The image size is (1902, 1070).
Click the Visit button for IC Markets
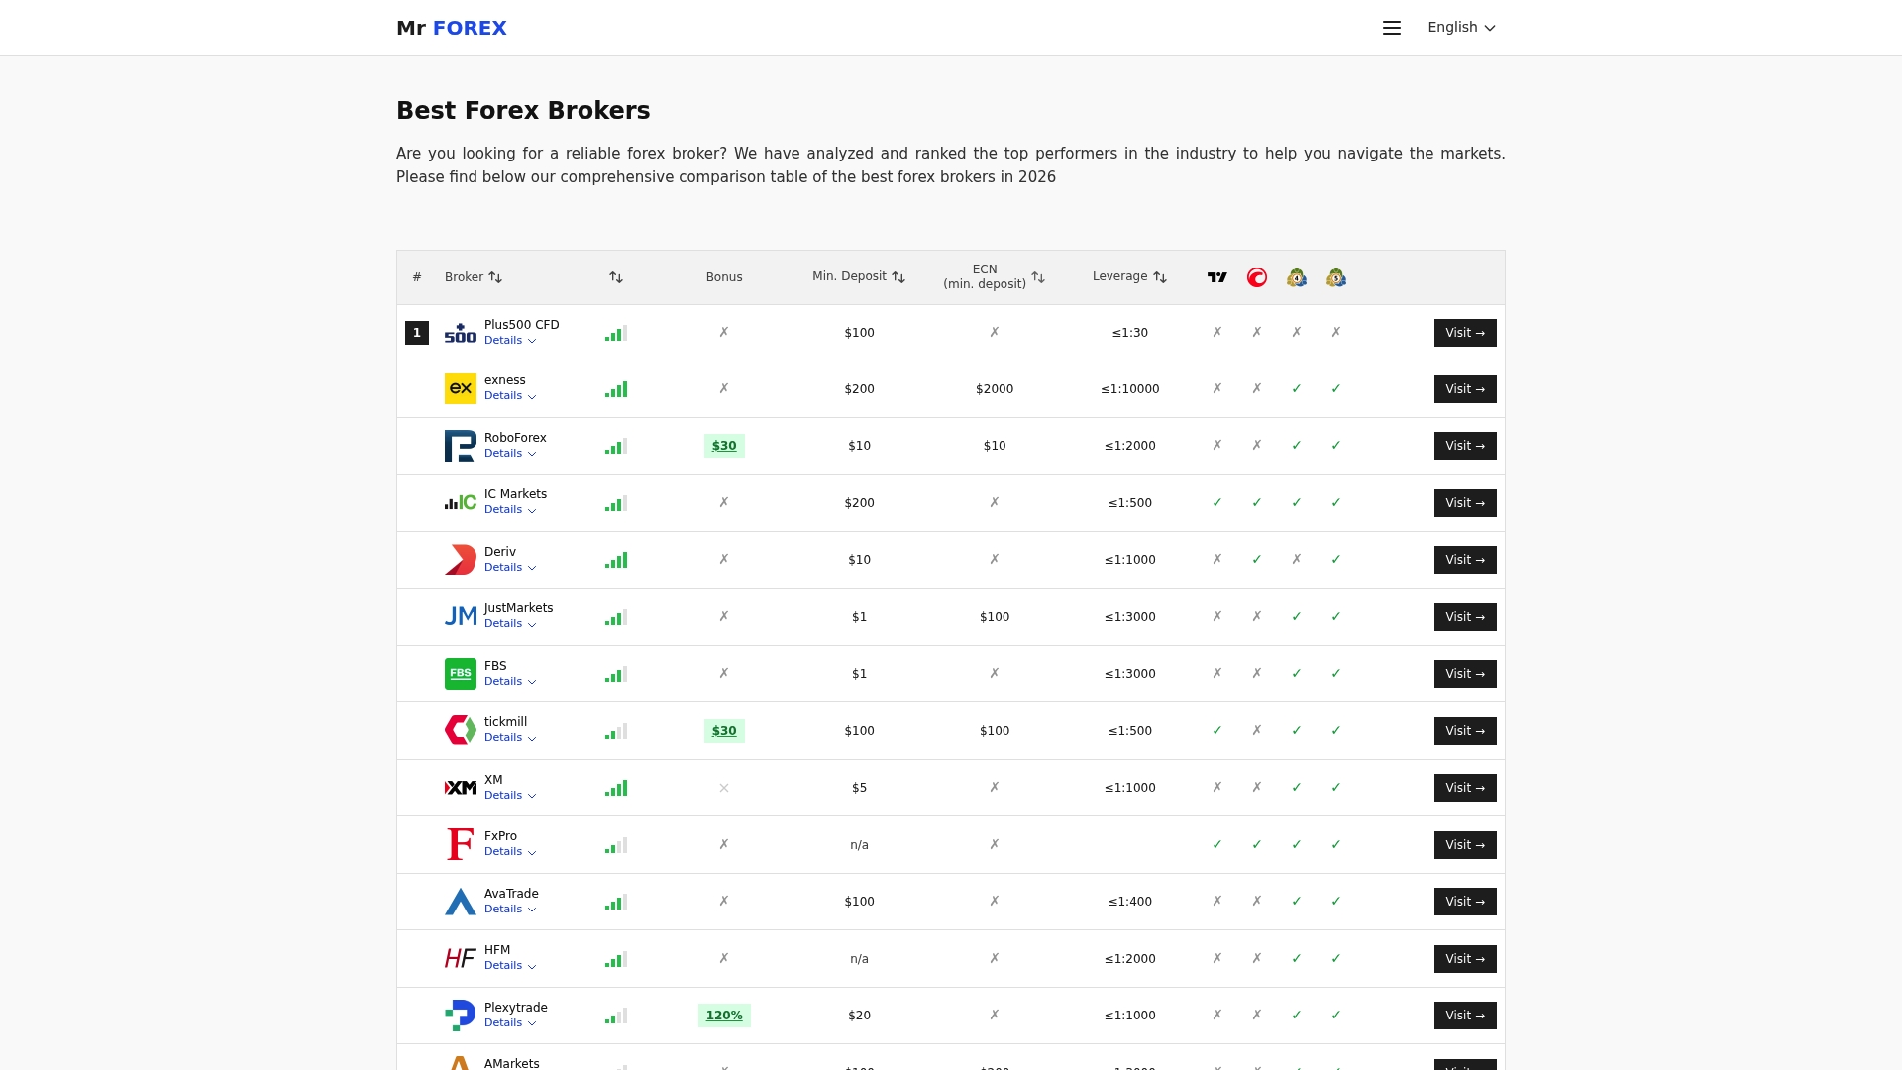coord(1465,502)
